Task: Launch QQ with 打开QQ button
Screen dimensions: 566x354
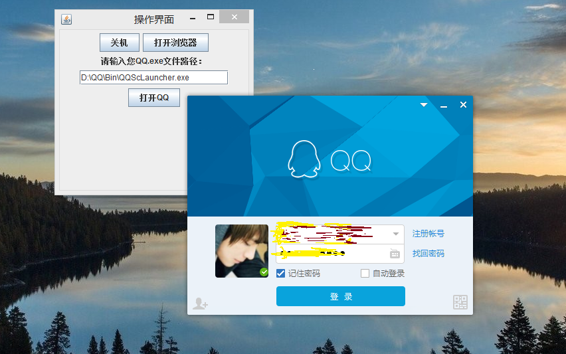Action: pos(154,98)
